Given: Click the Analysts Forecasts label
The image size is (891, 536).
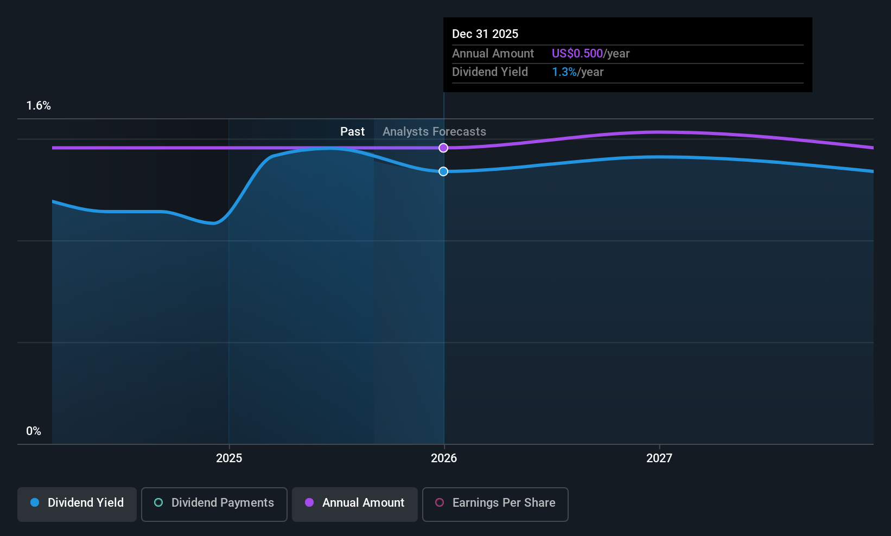Looking at the screenshot, I should click(x=434, y=131).
